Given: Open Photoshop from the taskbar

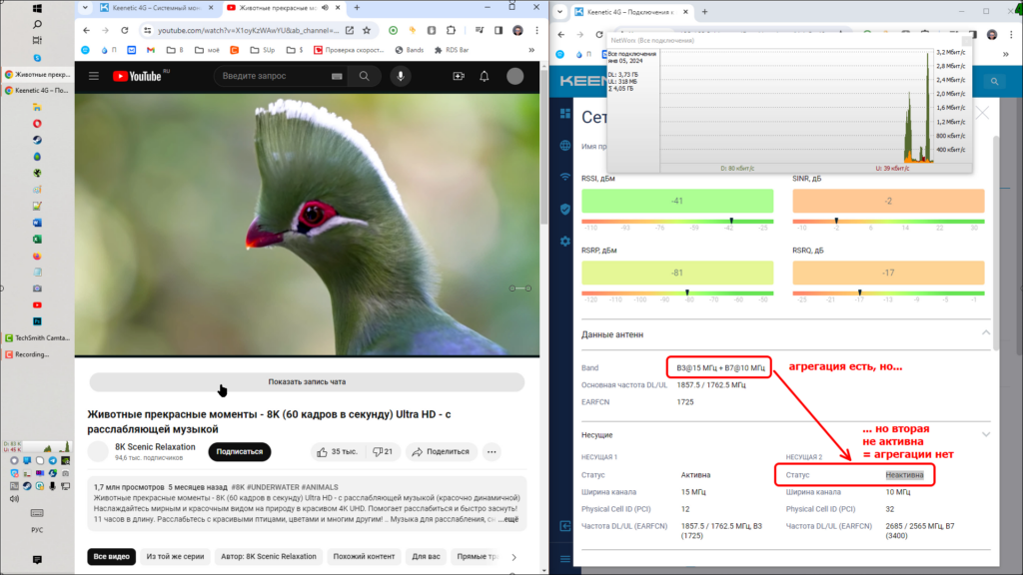Looking at the screenshot, I should (37, 321).
